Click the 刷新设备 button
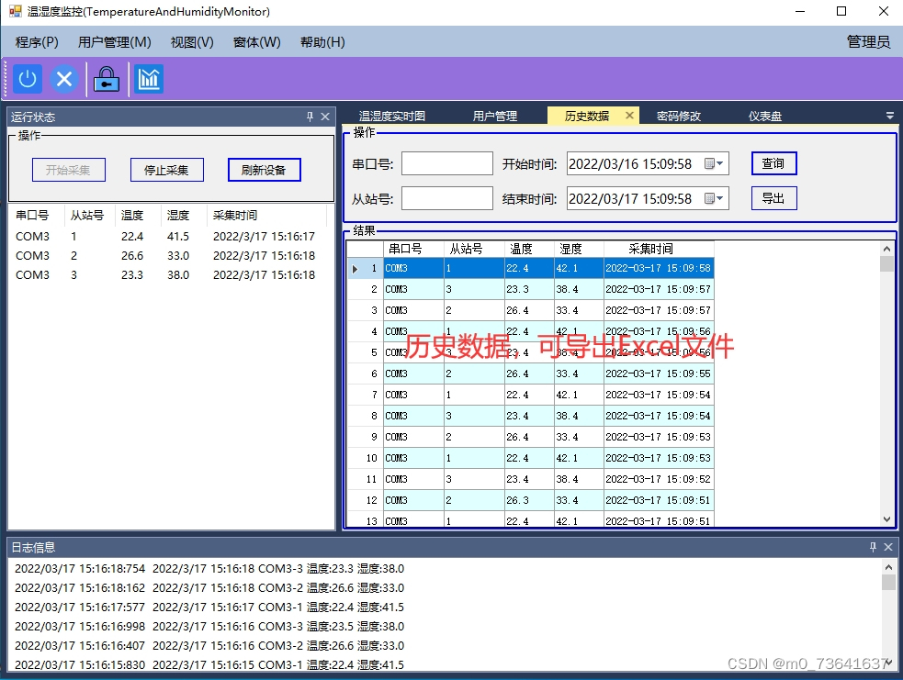 [265, 170]
